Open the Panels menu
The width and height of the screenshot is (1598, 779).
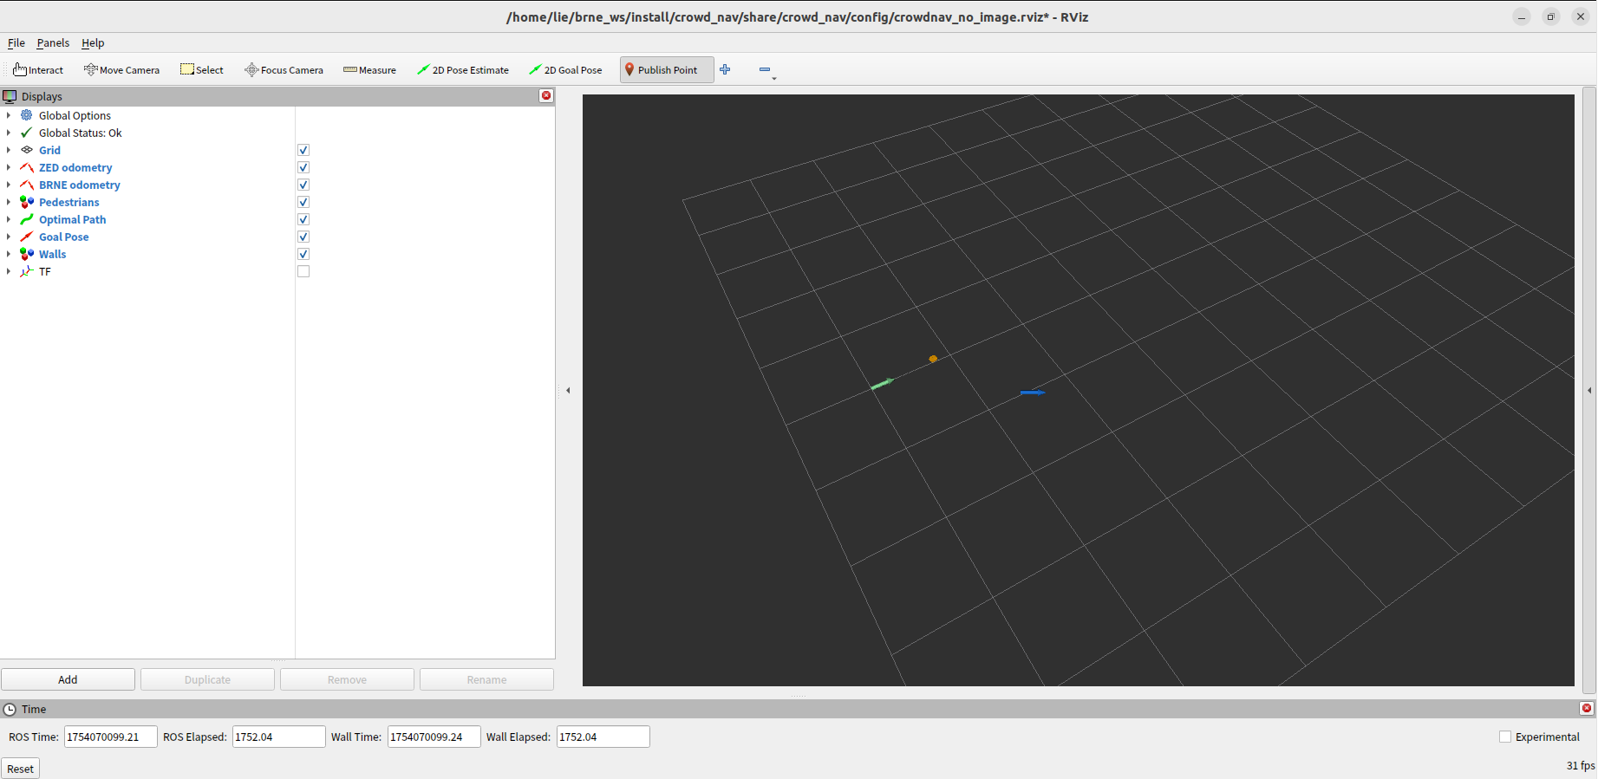[53, 42]
